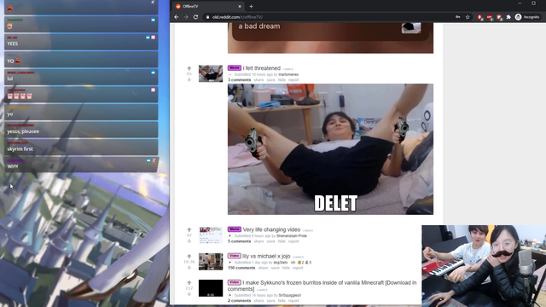Click report under the frozen burritos post
The height and width of the screenshot is (307, 546).
click(293, 300)
